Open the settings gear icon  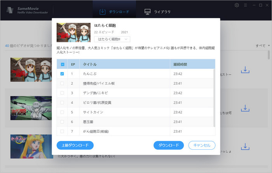pos(237,5)
